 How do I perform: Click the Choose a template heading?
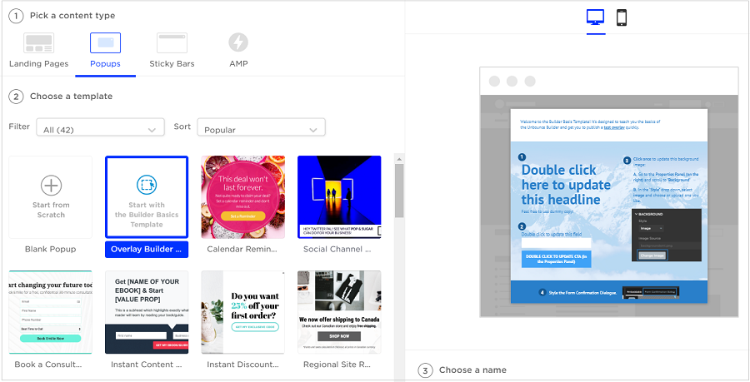pyautogui.click(x=72, y=96)
